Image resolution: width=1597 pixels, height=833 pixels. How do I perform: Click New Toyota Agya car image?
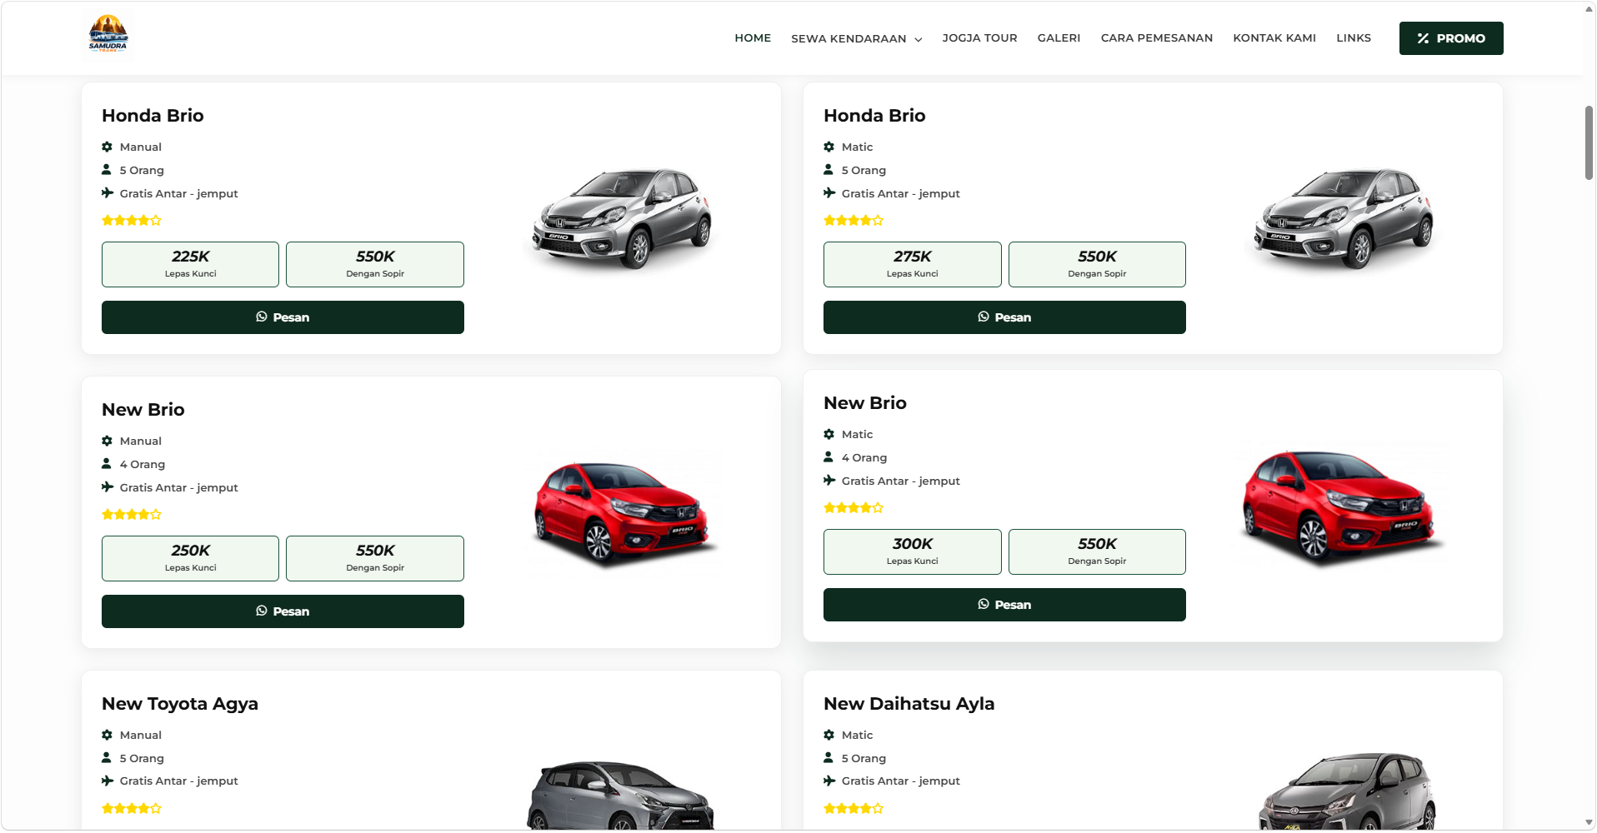(x=621, y=795)
